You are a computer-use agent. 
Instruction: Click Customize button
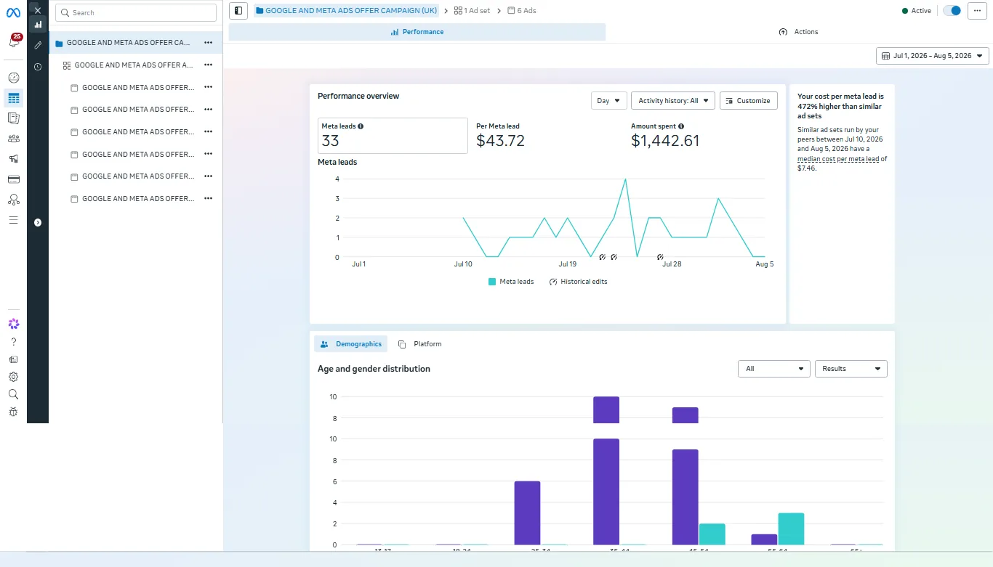click(749, 101)
